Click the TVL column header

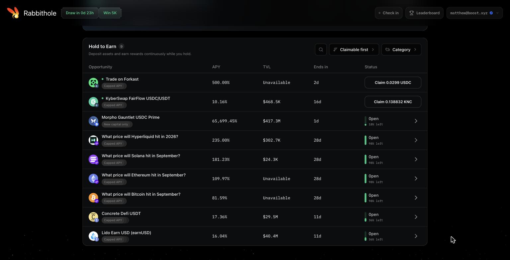click(x=267, y=67)
